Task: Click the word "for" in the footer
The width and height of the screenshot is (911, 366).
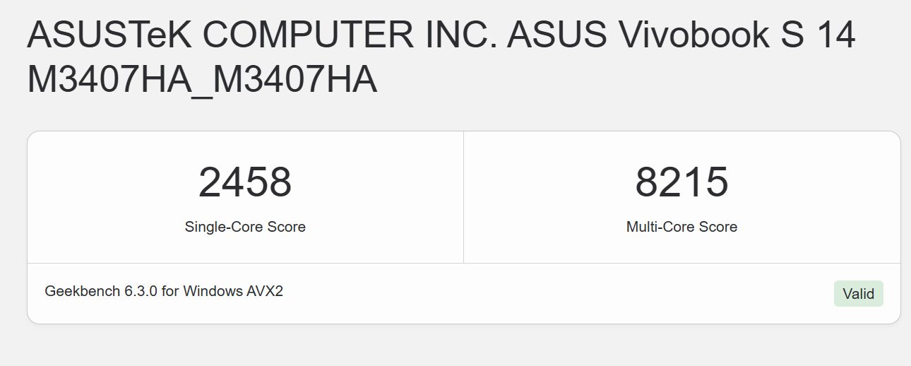Action: click(x=170, y=291)
